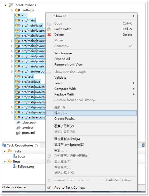Click Add to Task Context
149x196 pixels.
92,188
